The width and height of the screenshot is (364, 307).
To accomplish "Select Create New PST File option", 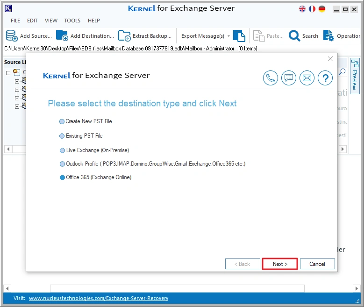I will pos(86,121).
